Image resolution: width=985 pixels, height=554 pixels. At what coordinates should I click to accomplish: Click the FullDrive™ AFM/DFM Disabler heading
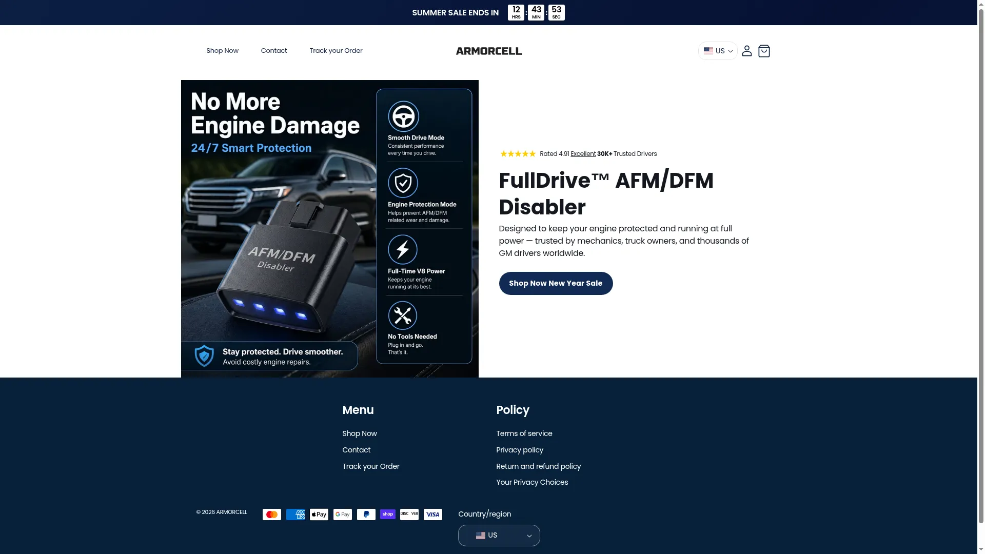[606, 194]
